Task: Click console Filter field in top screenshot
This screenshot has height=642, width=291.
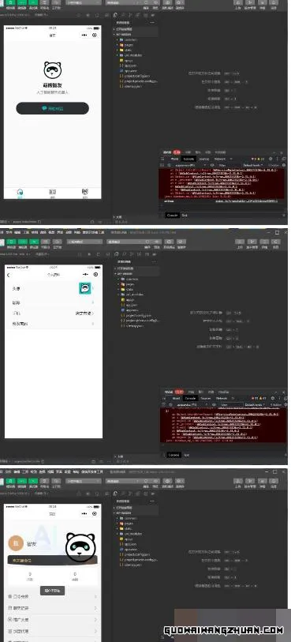Action: [228, 165]
